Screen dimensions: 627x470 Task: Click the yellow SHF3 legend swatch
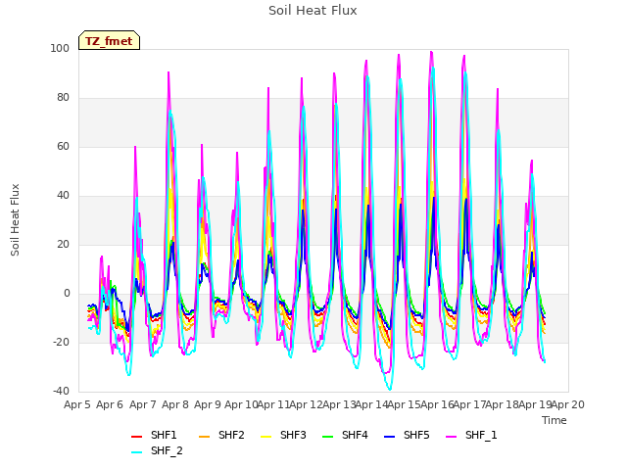[x=265, y=436]
